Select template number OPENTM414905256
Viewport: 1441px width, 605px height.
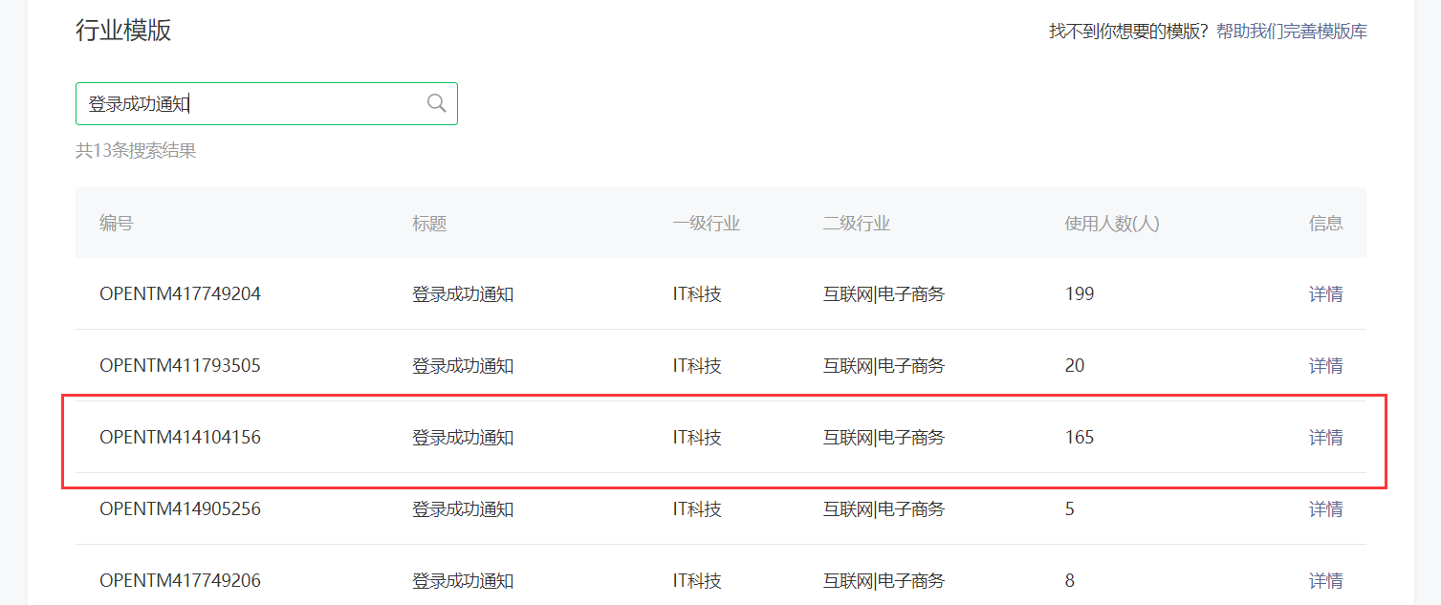click(x=180, y=509)
